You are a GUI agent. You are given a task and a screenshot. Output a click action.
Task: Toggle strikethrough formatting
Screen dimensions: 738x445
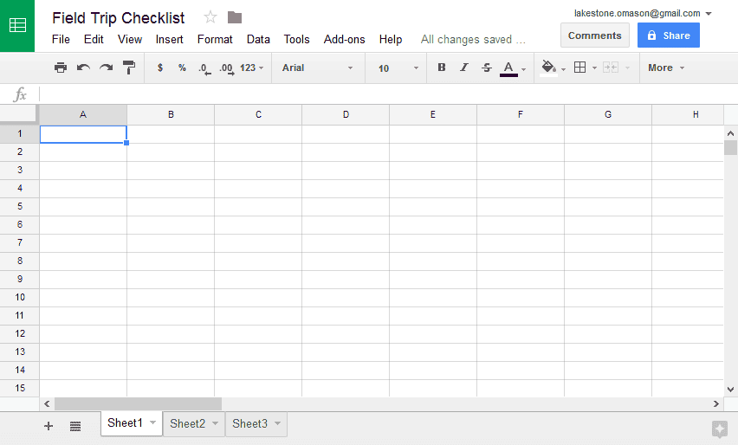[x=487, y=68]
